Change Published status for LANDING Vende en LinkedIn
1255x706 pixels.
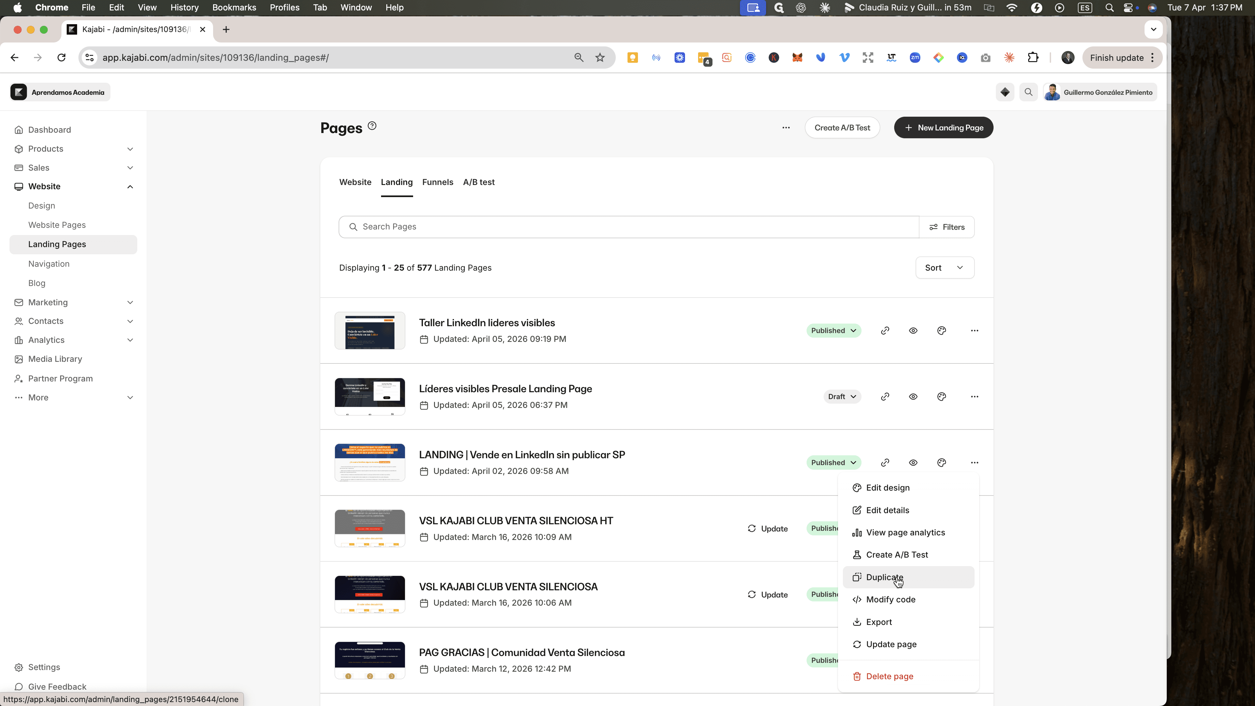click(x=833, y=462)
